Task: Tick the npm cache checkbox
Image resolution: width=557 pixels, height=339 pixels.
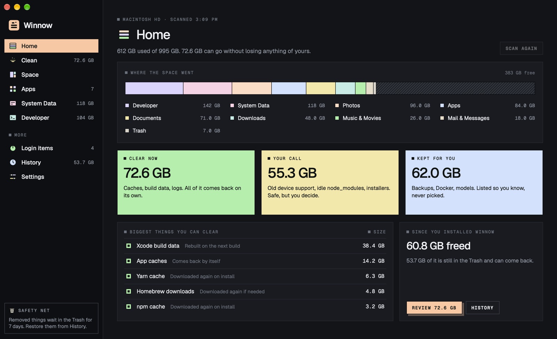Action: [x=128, y=307]
